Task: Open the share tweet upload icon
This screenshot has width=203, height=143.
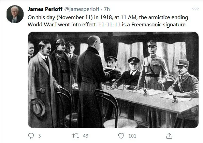Action: pyautogui.click(x=169, y=136)
